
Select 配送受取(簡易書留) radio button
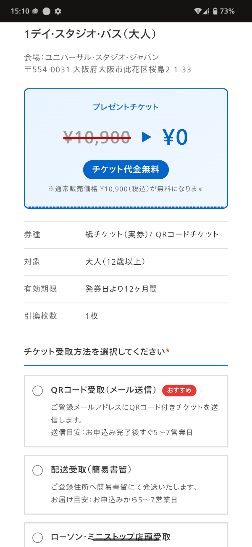tap(38, 470)
